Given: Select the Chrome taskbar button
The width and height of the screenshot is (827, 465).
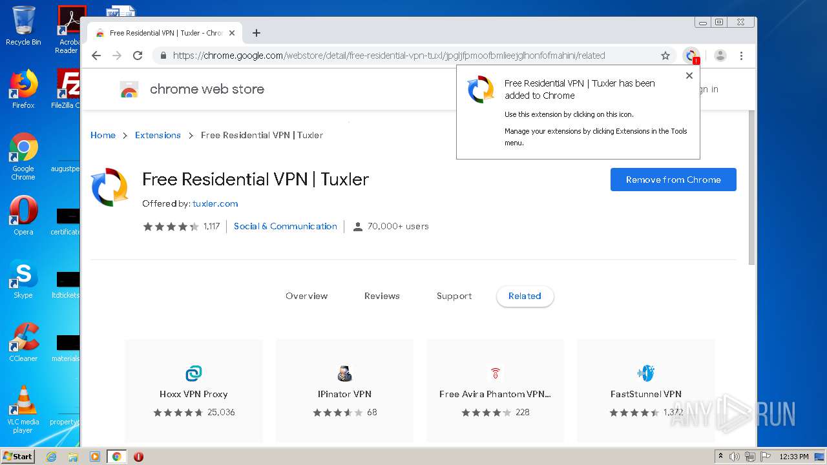Looking at the screenshot, I should (117, 457).
